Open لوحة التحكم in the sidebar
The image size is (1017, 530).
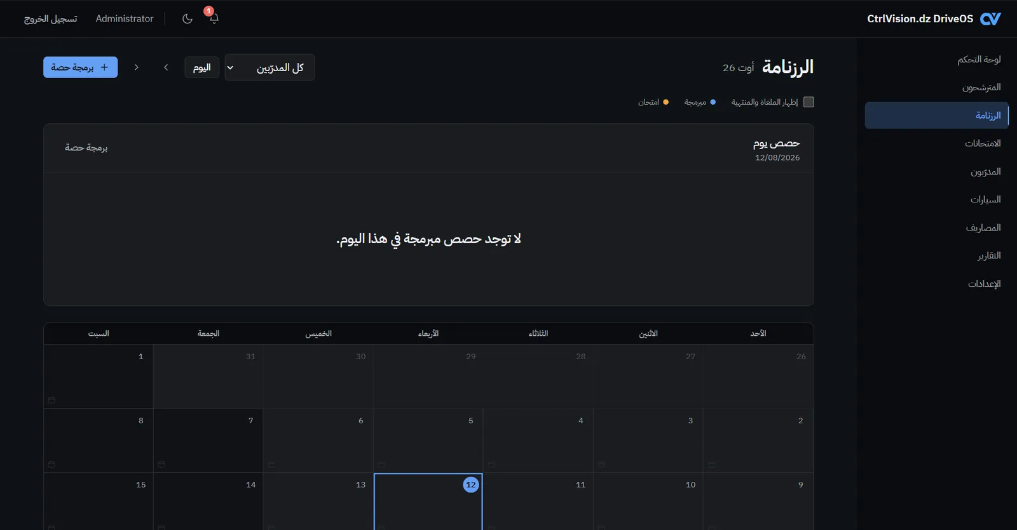coord(937,59)
